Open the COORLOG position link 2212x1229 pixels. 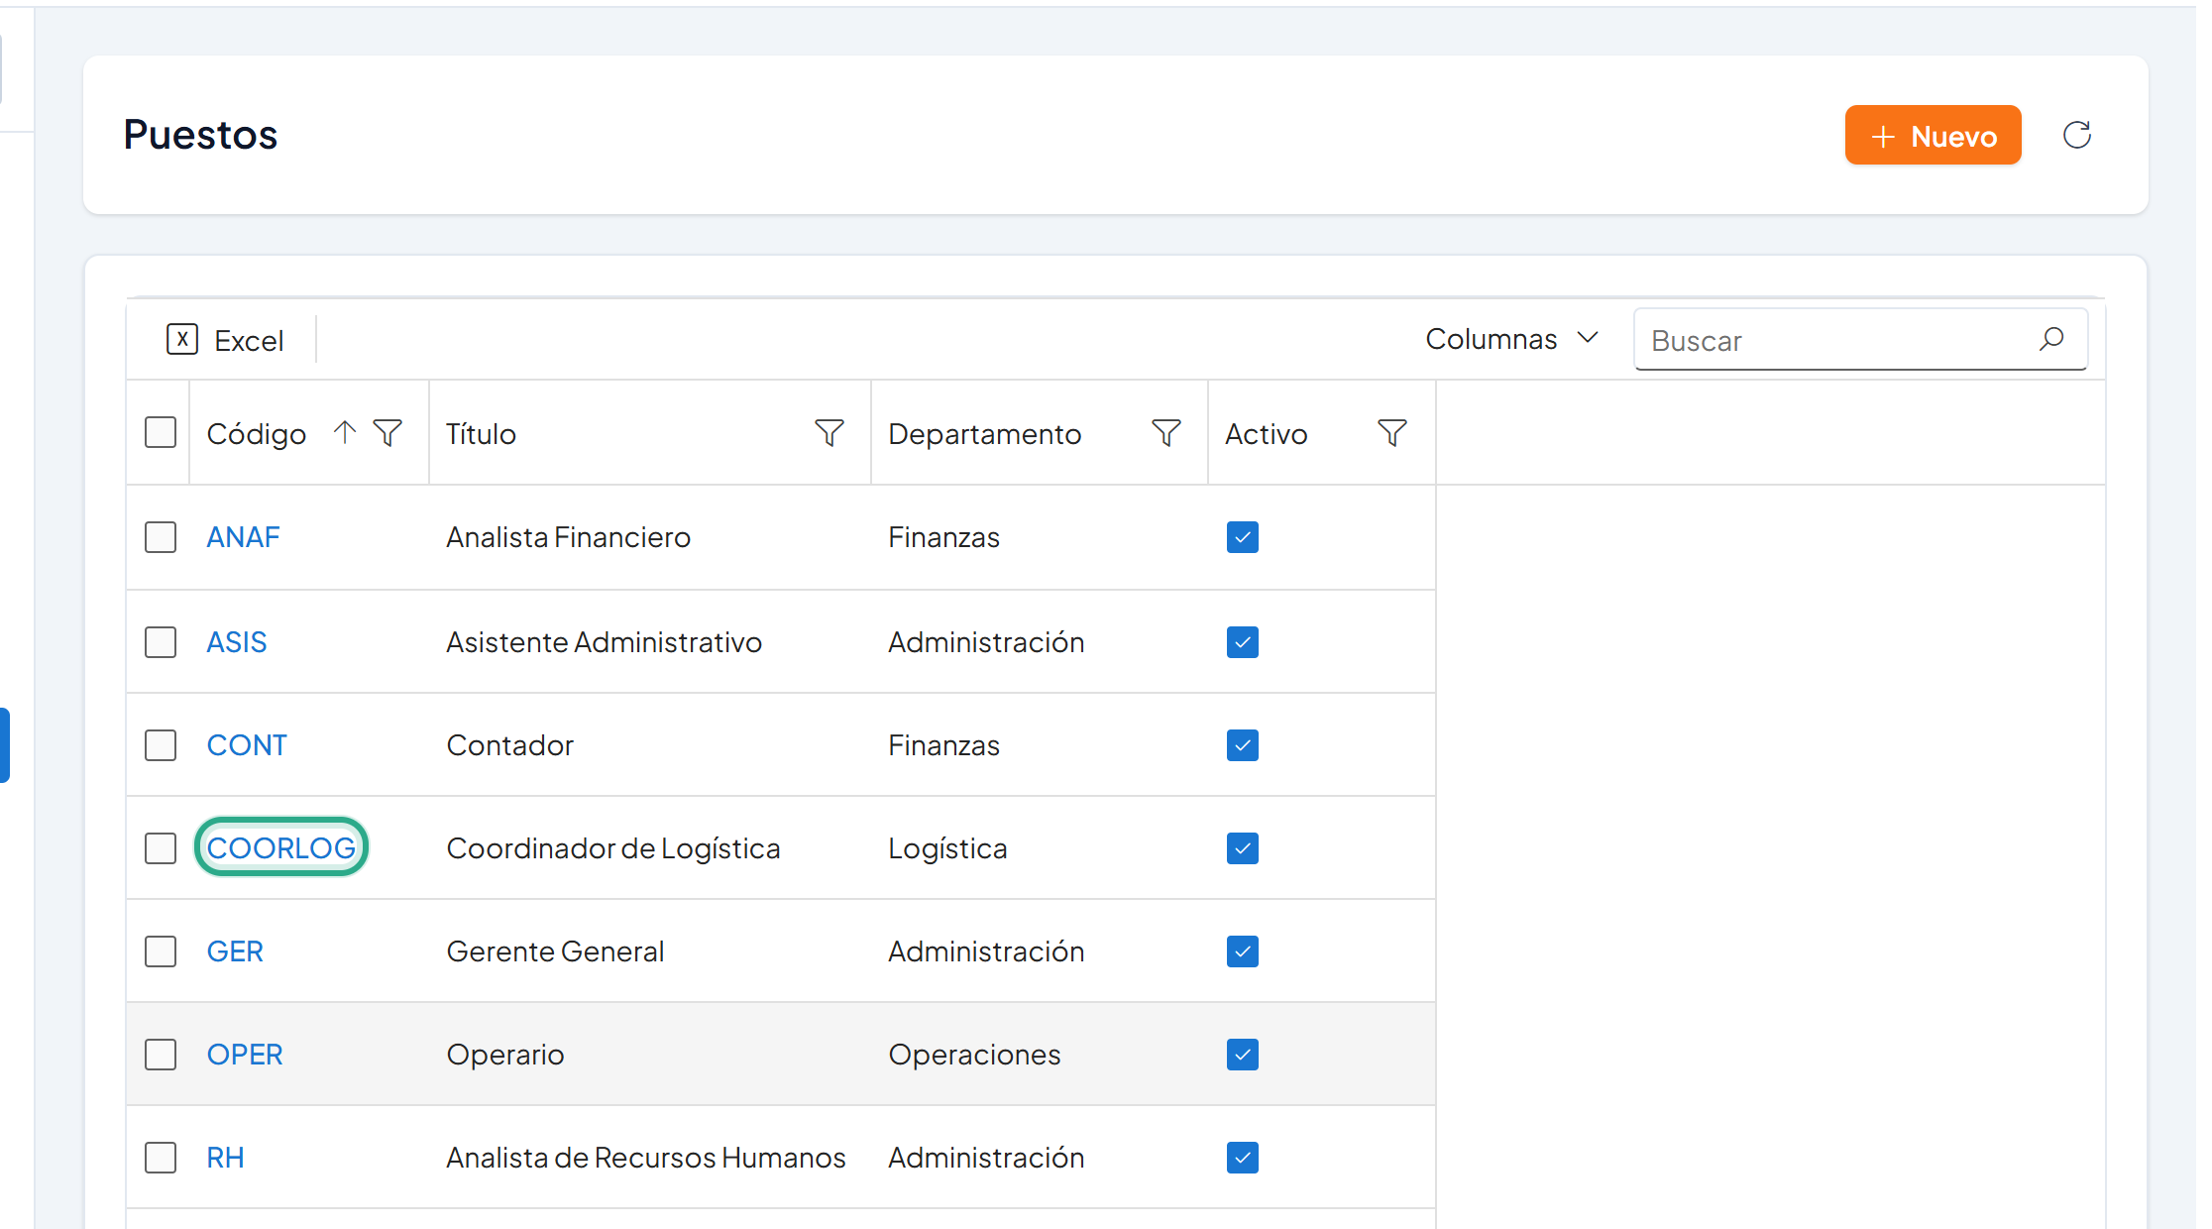pyautogui.click(x=281, y=848)
